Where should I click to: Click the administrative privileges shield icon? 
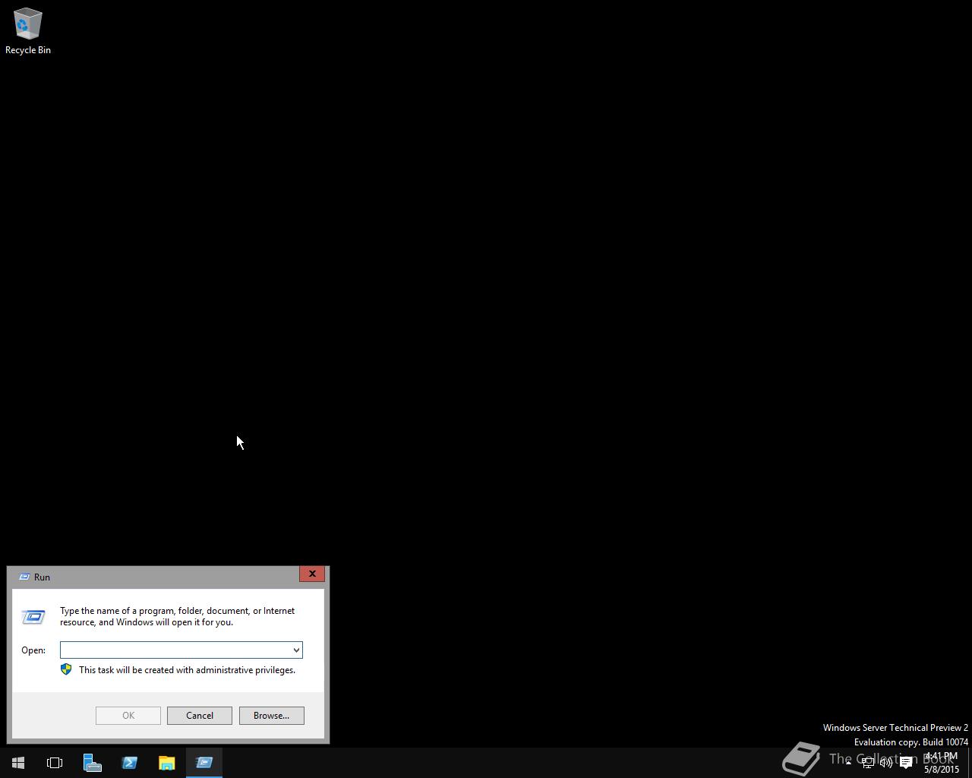click(x=66, y=669)
